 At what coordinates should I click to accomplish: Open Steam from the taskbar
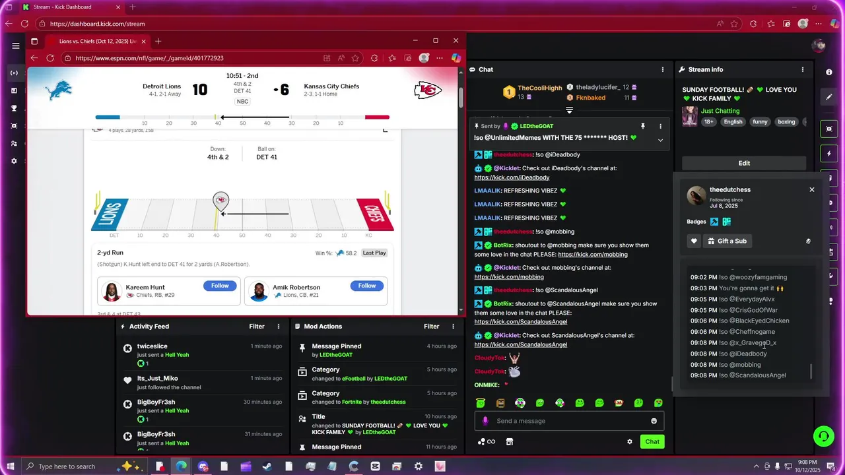(x=267, y=466)
